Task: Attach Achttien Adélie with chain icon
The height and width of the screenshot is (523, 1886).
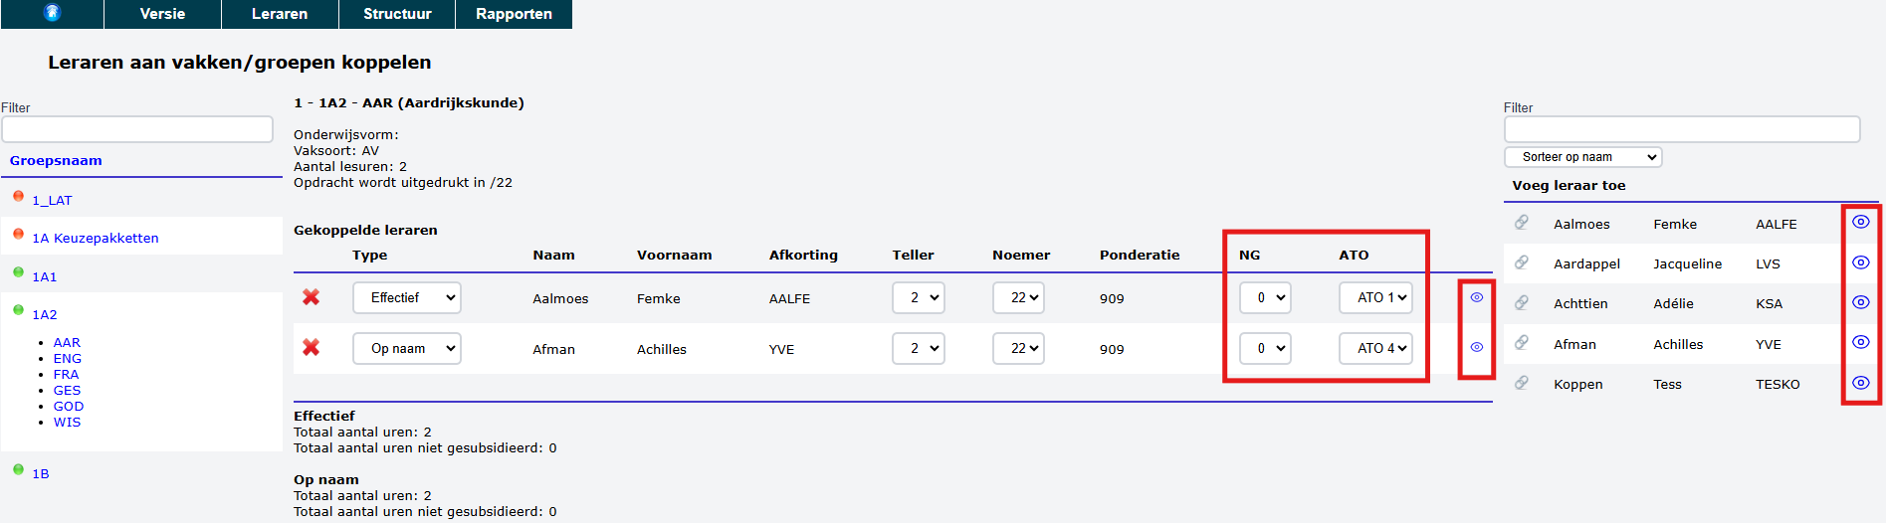Action: tap(1522, 302)
